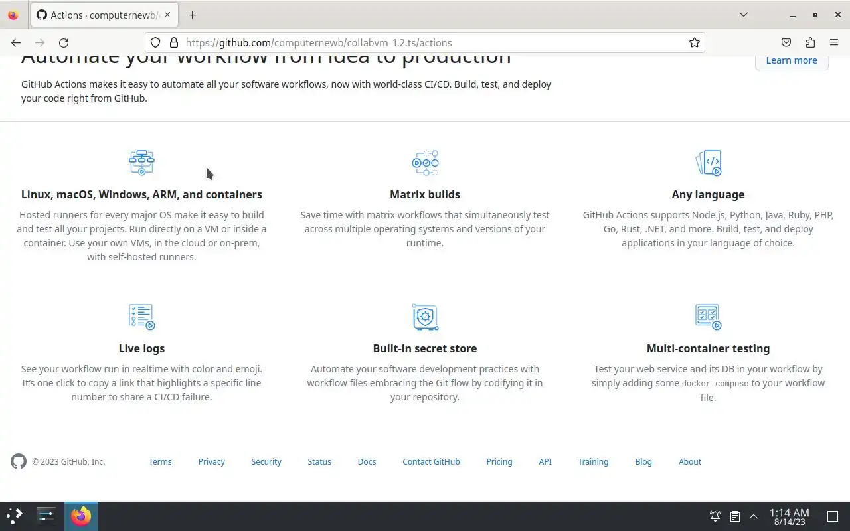Viewport: 850px width, 531px height.
Task: Click the 'Live logs' heading text
Action: 141,348
